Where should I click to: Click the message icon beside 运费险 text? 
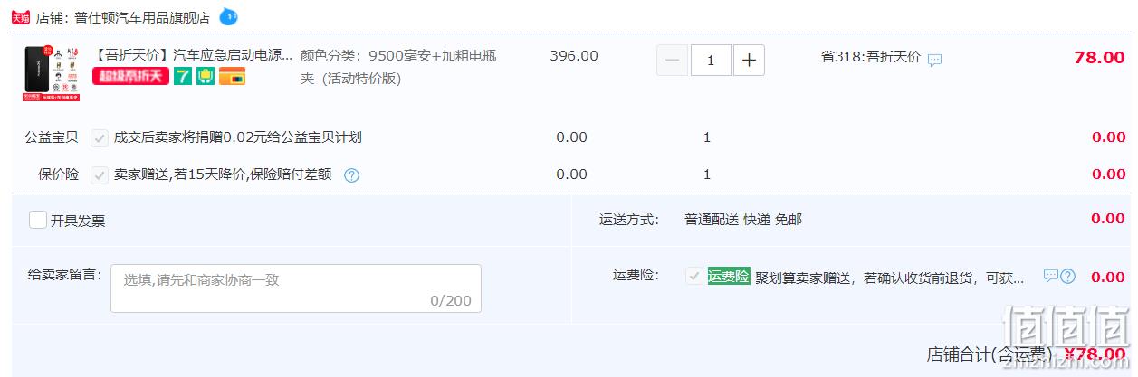(x=1051, y=276)
